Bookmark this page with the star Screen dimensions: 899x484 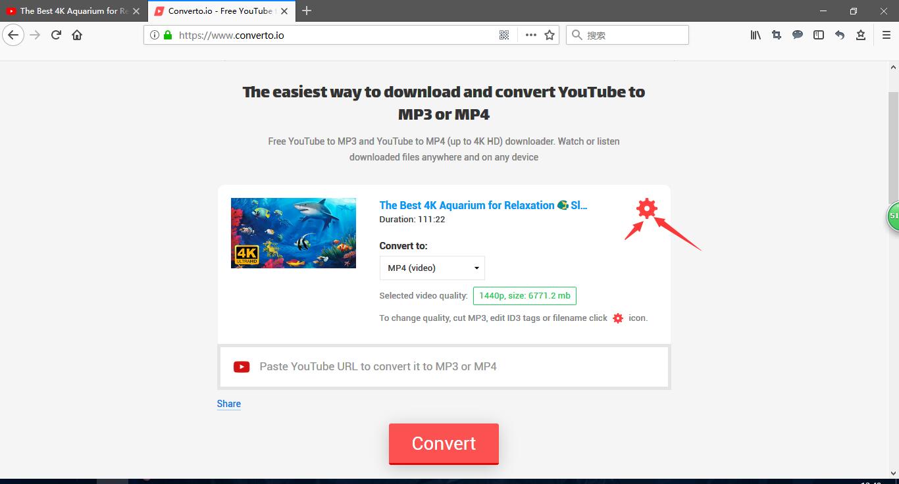(550, 35)
